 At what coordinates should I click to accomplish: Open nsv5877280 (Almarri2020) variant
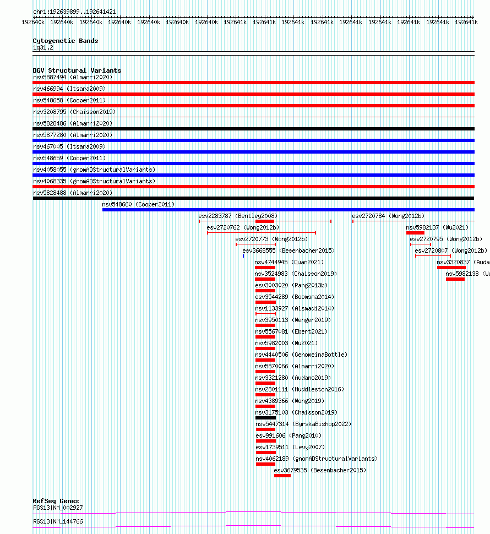[73, 135]
